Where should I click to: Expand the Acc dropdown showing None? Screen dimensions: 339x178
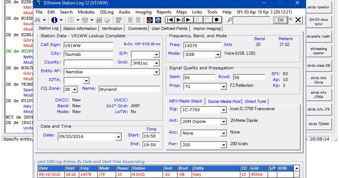click(x=224, y=133)
